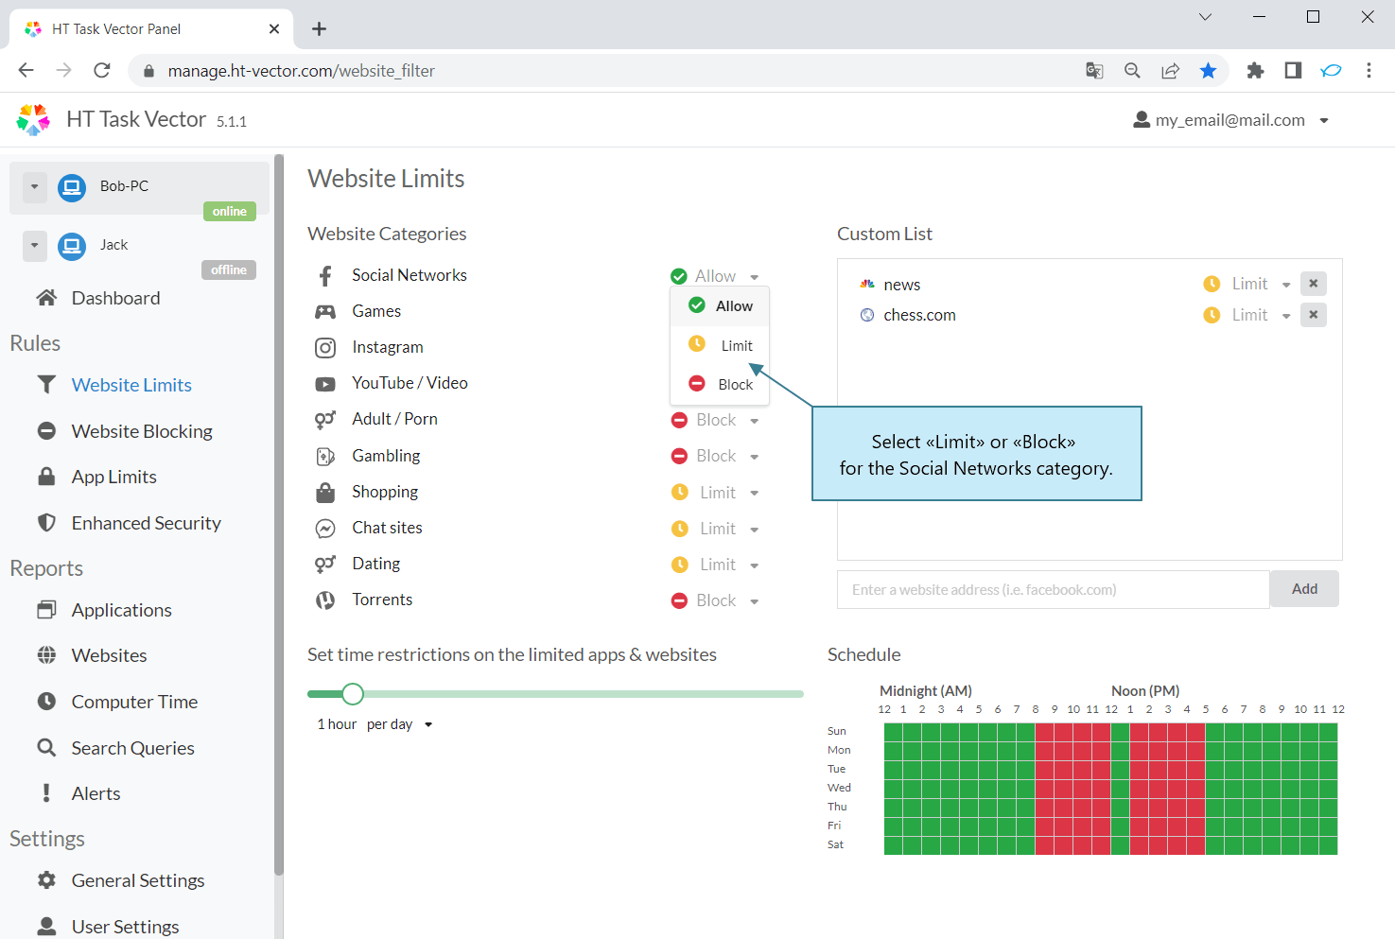Image resolution: width=1395 pixels, height=939 pixels.
Task: Expand the Jack device arrow
Action: (34, 245)
